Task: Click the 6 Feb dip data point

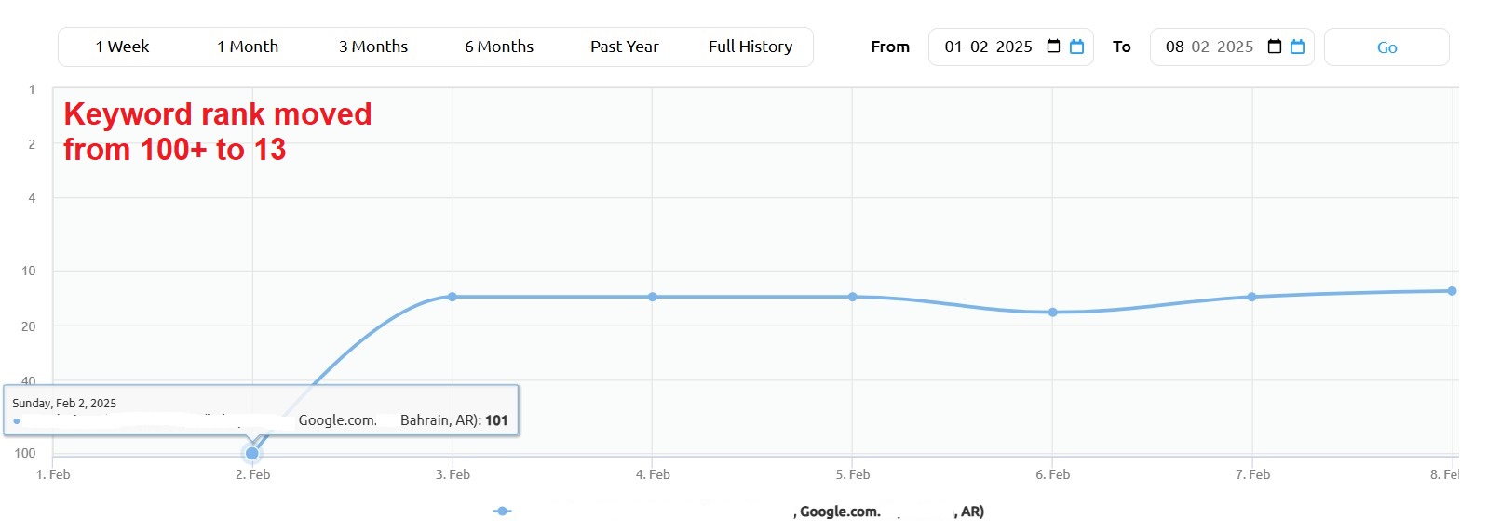Action: click(x=1052, y=313)
